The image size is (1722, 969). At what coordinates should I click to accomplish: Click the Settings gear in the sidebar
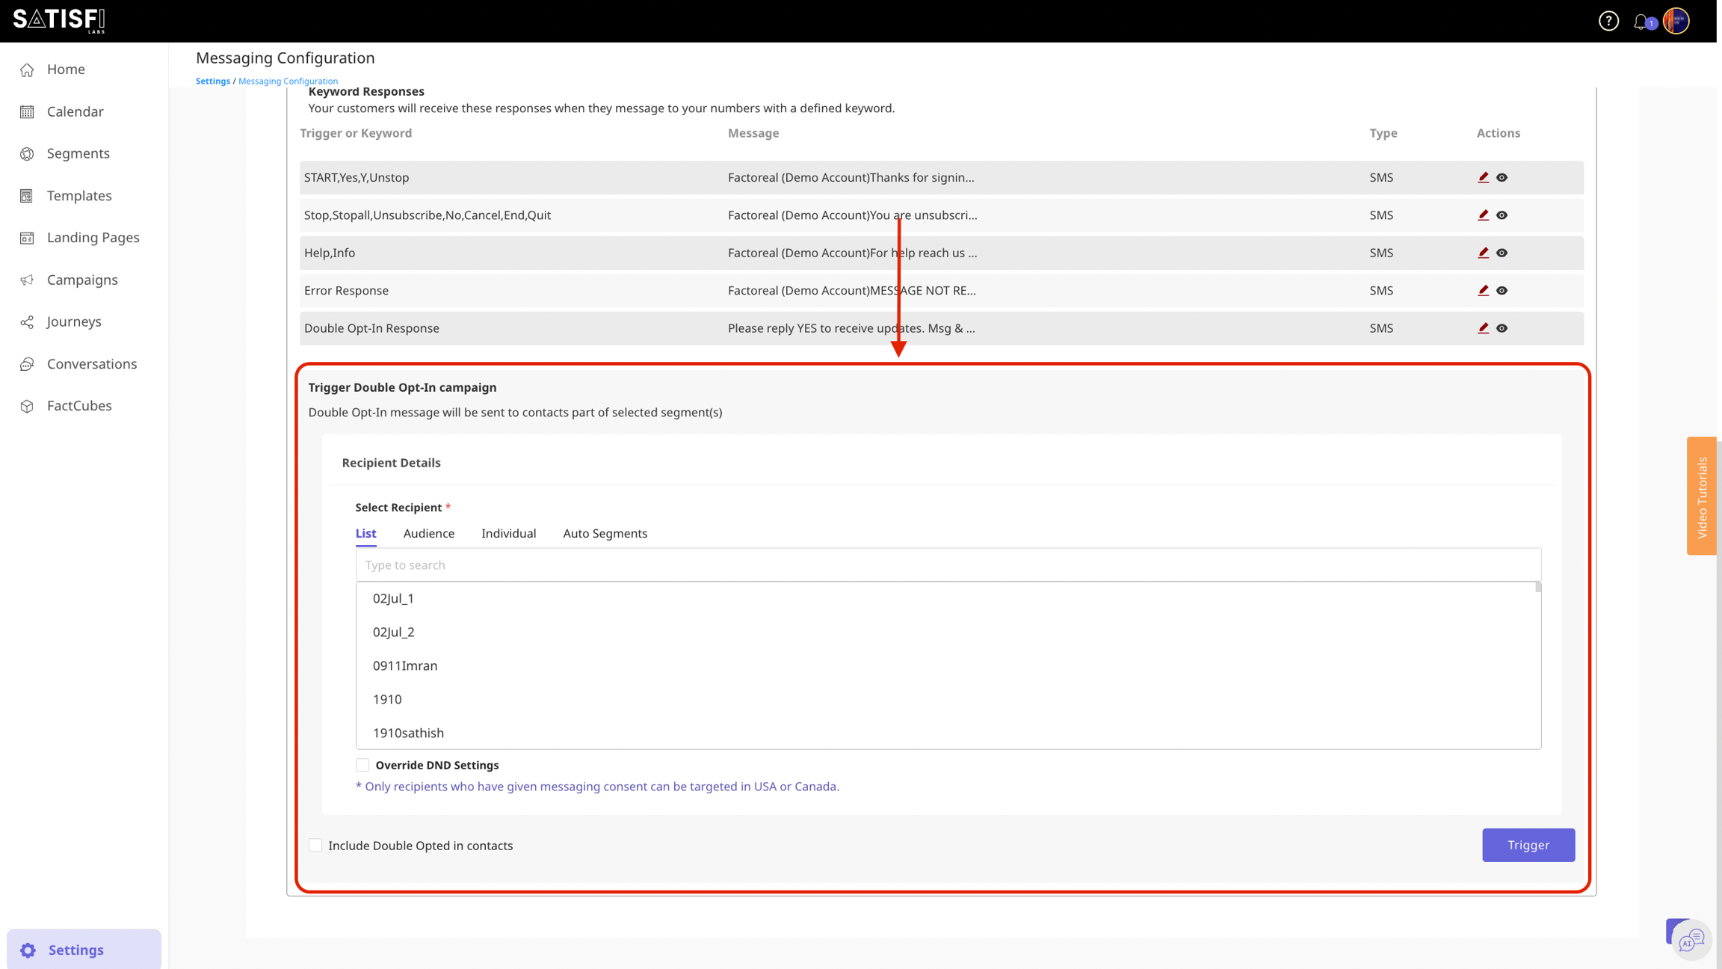[28, 950]
